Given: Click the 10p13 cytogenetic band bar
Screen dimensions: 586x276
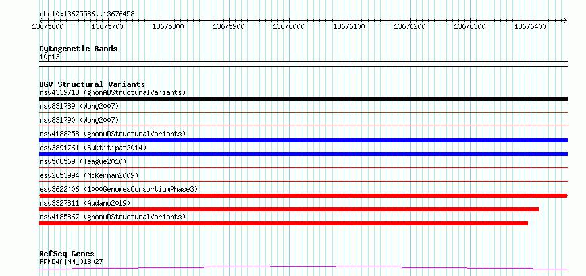Looking at the screenshot, I should click(303, 64).
